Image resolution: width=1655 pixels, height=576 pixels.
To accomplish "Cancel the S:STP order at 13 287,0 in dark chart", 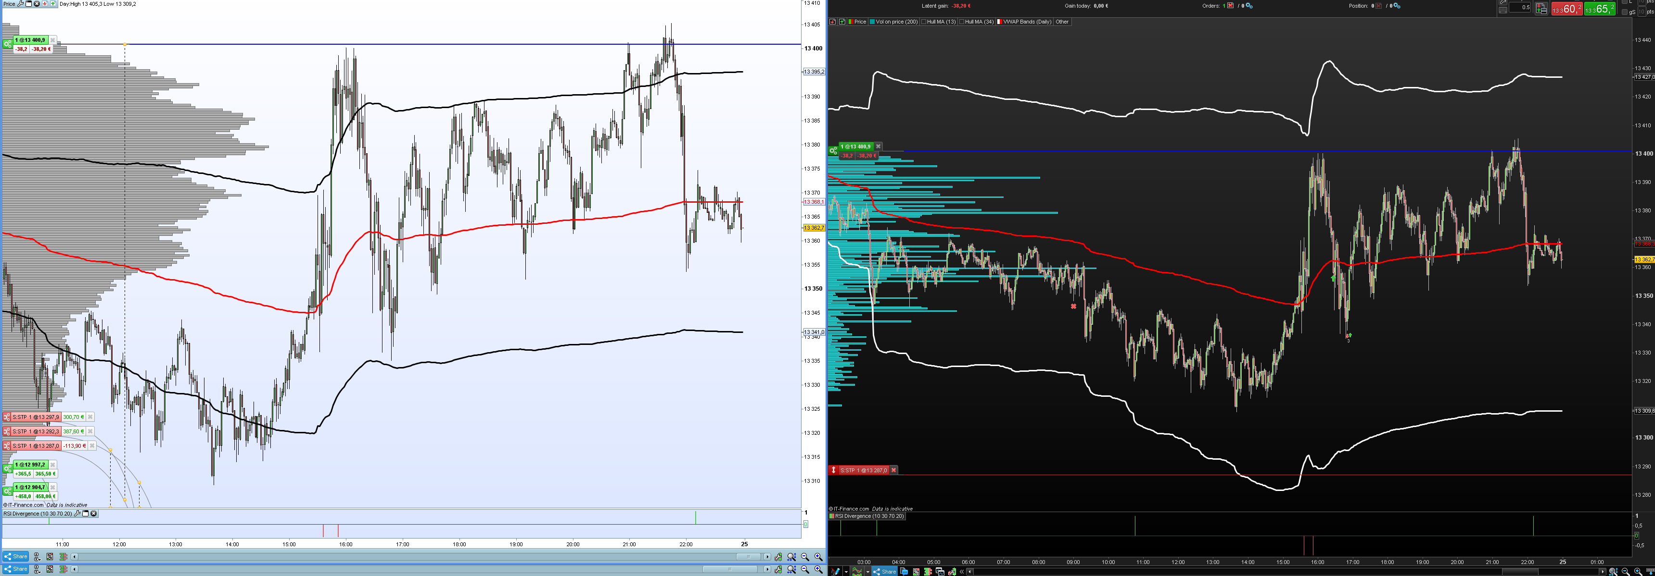I will coord(893,470).
